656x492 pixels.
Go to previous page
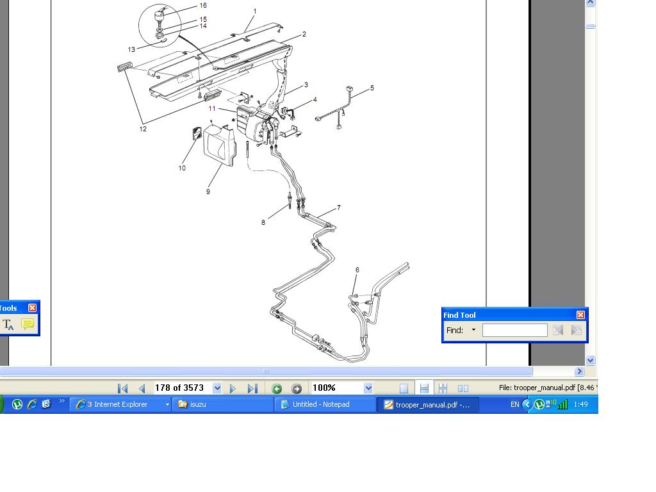pyautogui.click(x=142, y=388)
